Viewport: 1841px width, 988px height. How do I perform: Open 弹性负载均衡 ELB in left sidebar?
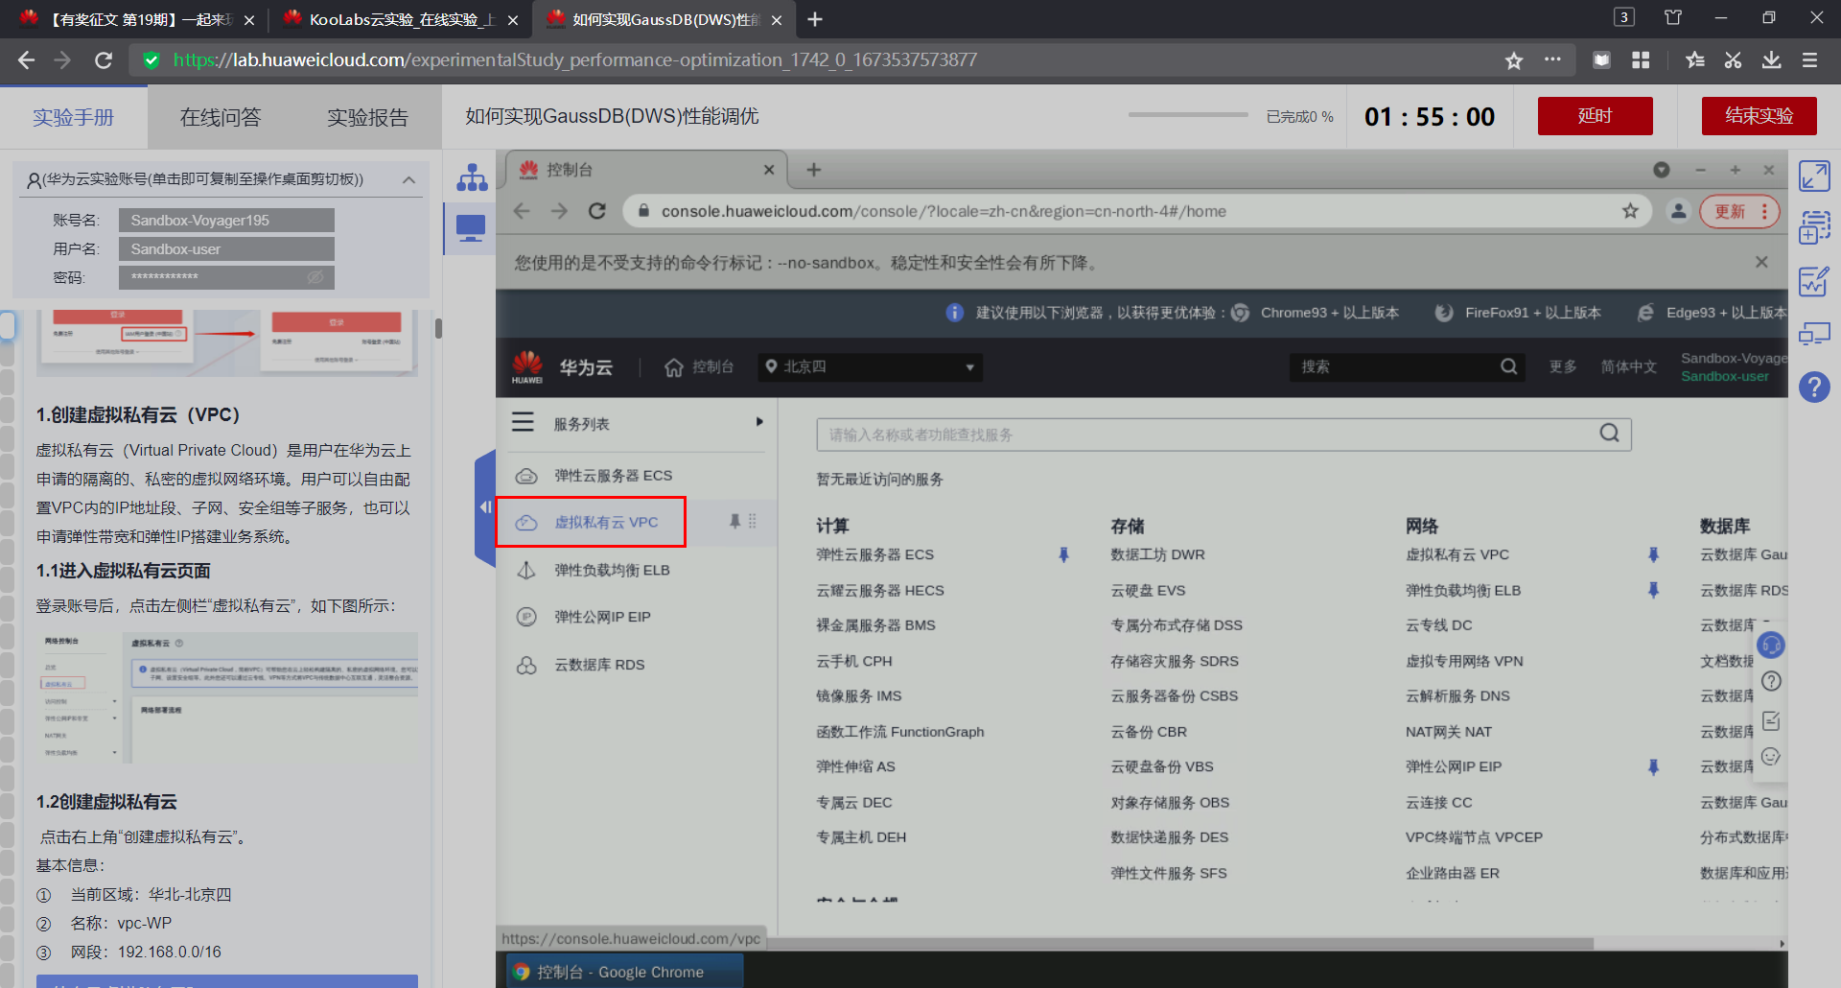coord(612,570)
